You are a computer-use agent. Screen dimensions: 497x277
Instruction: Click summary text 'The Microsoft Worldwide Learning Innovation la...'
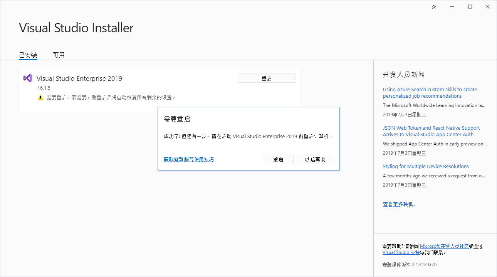[x=434, y=105]
